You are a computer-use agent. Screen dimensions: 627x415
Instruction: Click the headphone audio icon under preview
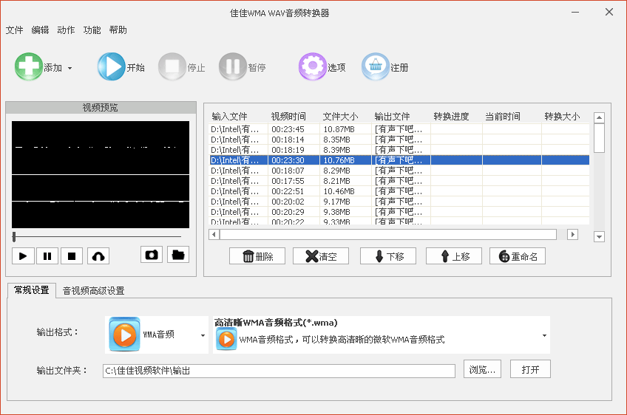coord(98,256)
